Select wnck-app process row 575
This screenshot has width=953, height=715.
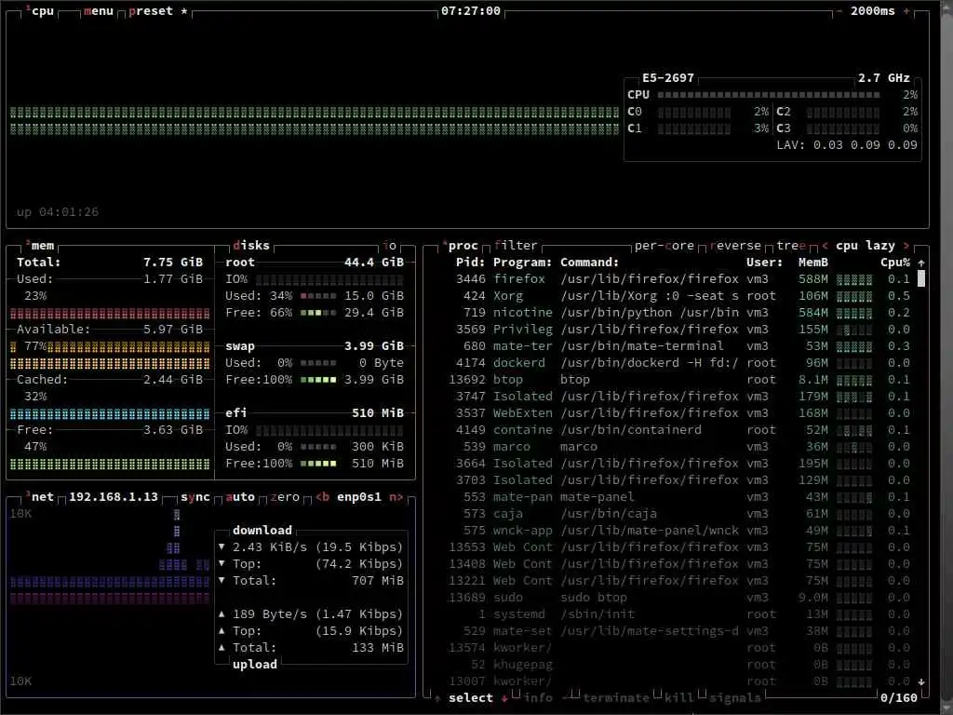pyautogui.click(x=670, y=530)
